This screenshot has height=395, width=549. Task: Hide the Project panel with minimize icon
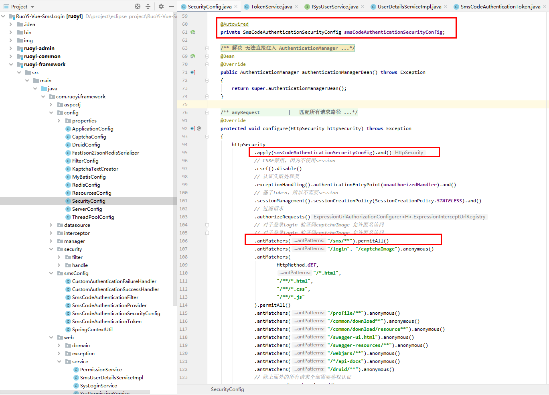[x=172, y=6]
